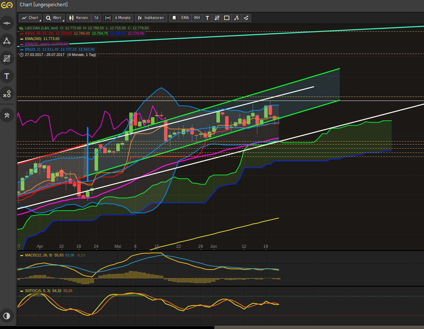This screenshot has height=329, width=424.
Task: Select the sidebar text annotation tool
Action: (x=7, y=76)
